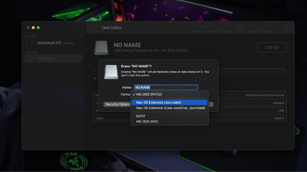Click the 1.89 GB capacity box
Viewport: 307px width, 172px height.
tap(272, 47)
